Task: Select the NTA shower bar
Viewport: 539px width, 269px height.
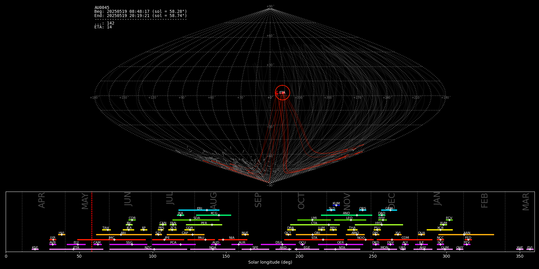Action: (342, 249)
